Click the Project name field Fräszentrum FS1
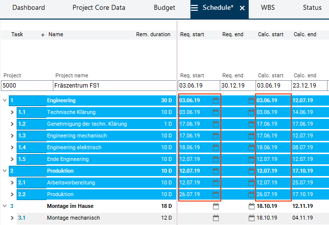This screenshot has height=225, width=329. pos(114,86)
